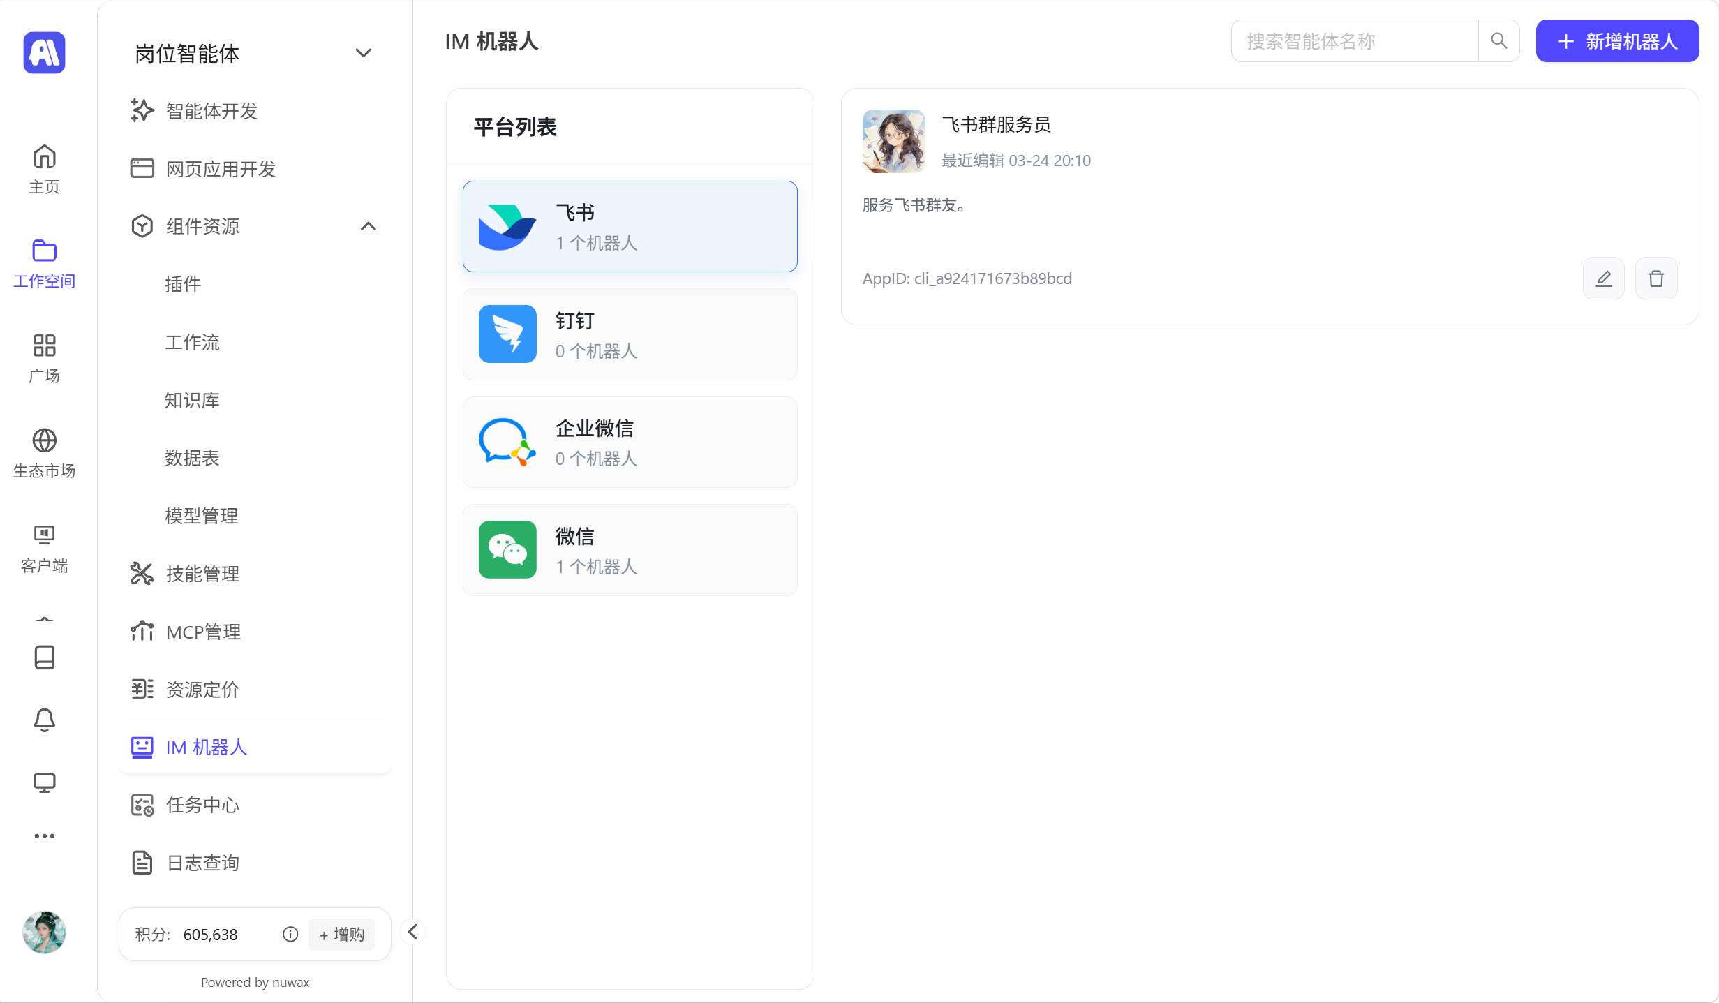Click the 钉钉 platform logo

[507, 334]
